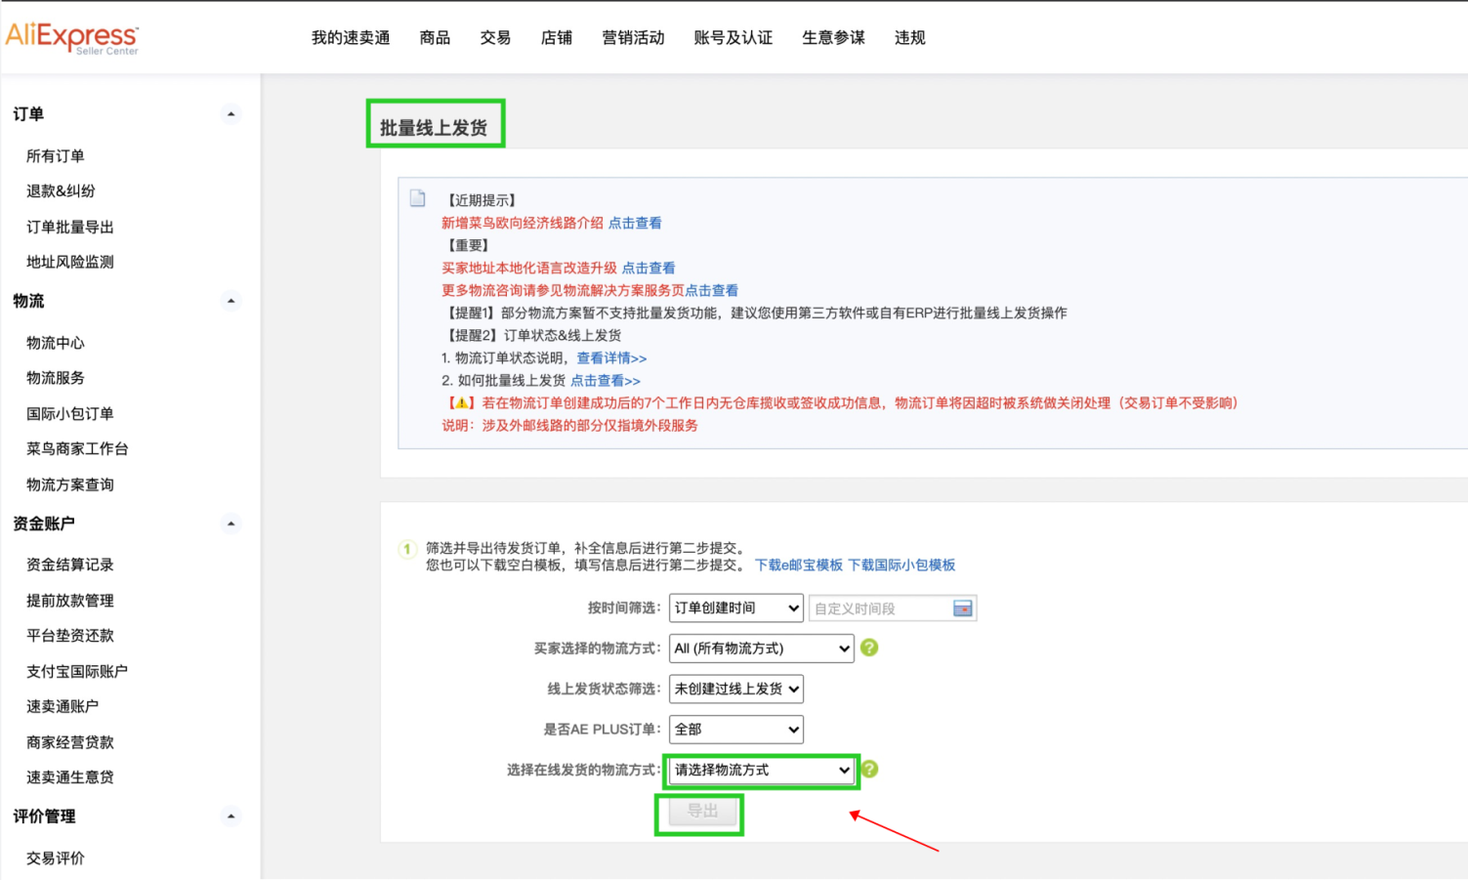Click the 物流 section header text
This screenshot has width=1468, height=880.
[28, 301]
